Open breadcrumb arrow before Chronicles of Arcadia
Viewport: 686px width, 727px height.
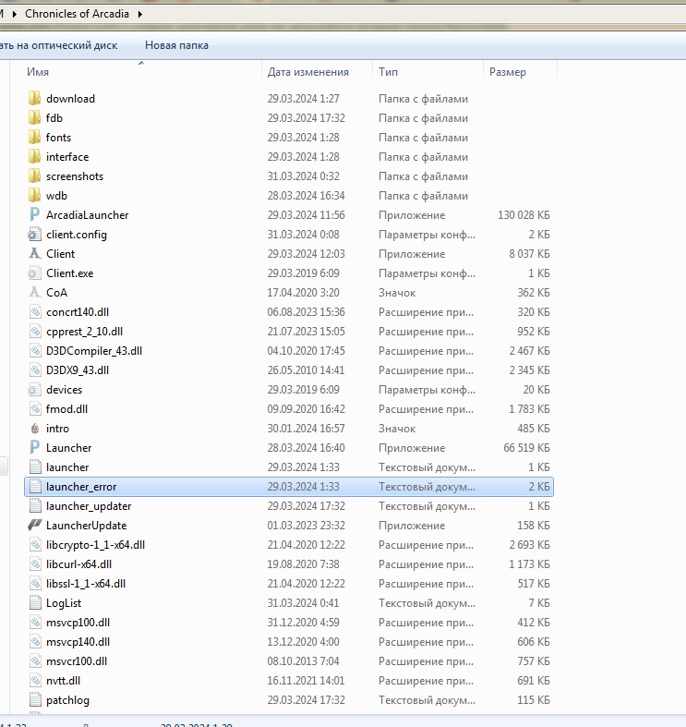(x=16, y=15)
